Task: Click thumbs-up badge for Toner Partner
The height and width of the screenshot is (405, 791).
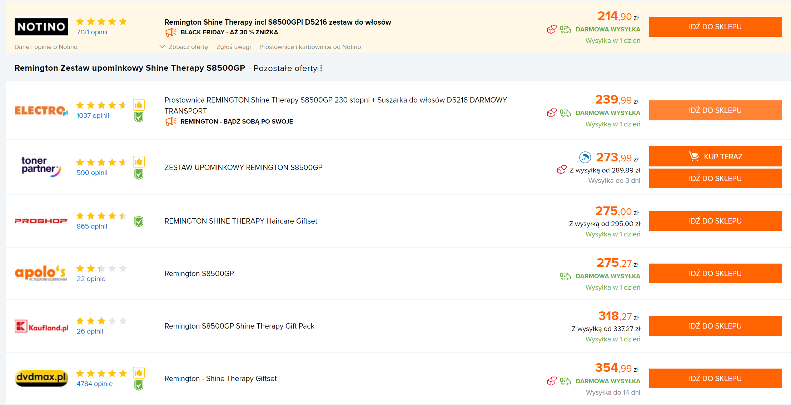Action: 139,162
